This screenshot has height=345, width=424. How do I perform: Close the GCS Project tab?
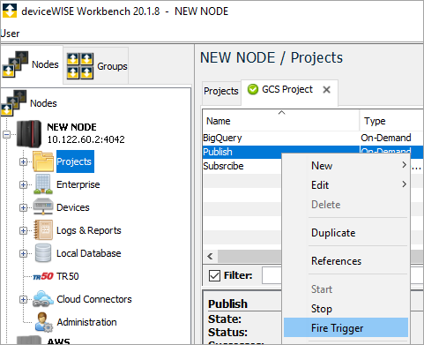(326, 89)
